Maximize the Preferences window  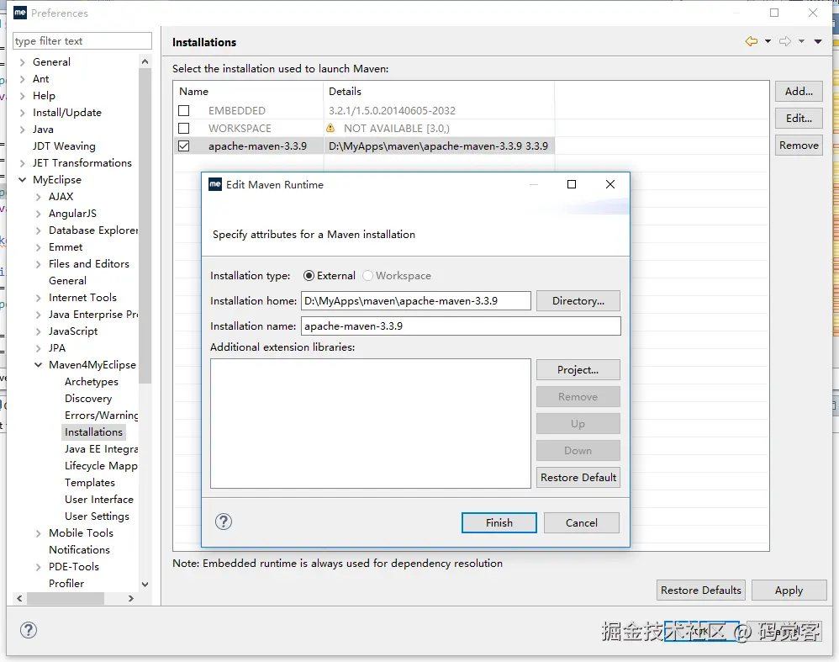click(x=774, y=13)
